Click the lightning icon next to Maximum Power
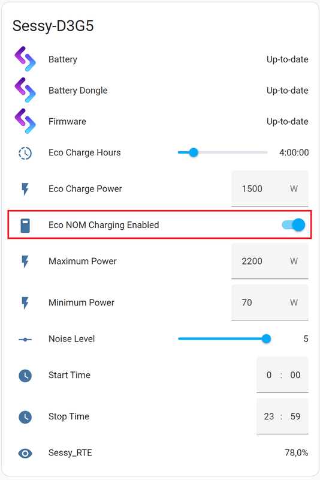 [25, 262]
